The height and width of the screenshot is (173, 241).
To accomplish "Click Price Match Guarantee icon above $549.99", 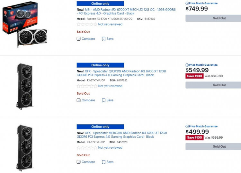I will pyautogui.click(x=187, y=65).
